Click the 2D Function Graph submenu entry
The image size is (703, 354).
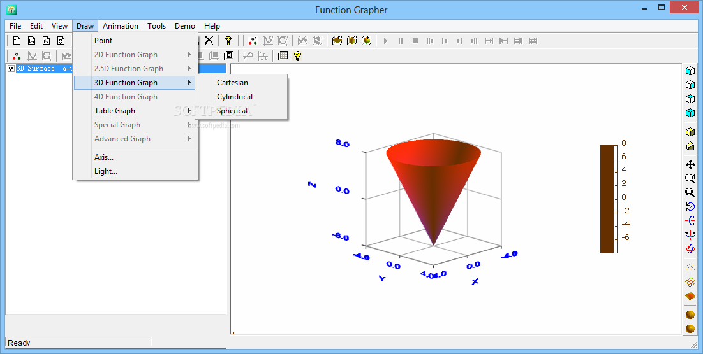pos(135,55)
